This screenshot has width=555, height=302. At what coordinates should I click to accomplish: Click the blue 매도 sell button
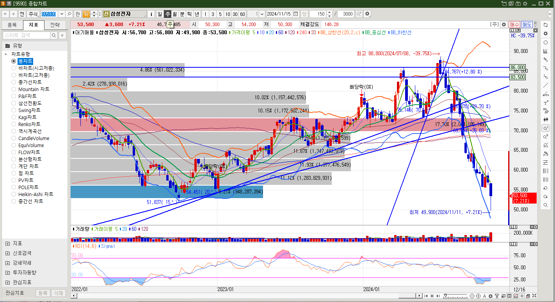(x=527, y=25)
